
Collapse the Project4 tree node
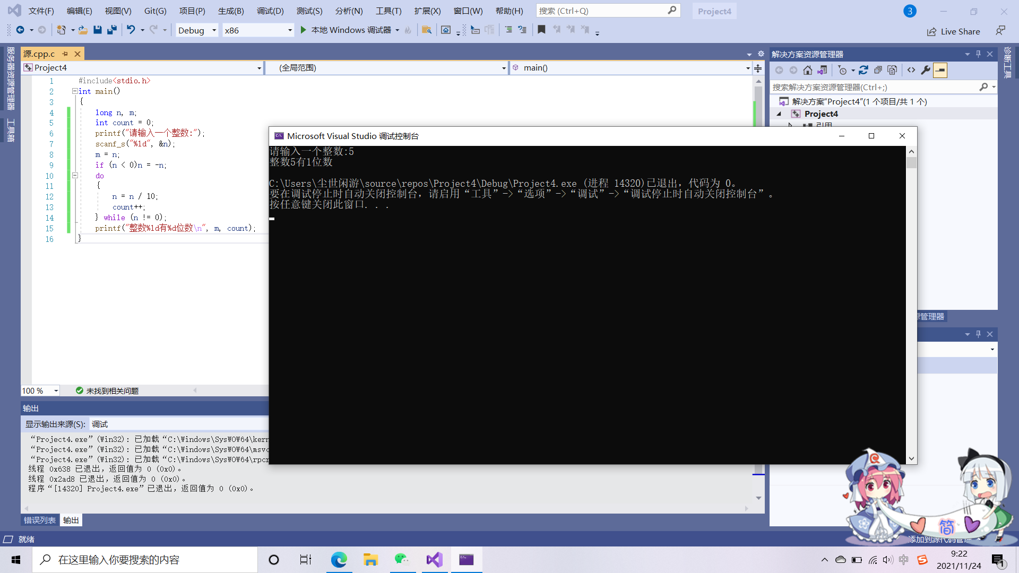pyautogui.click(x=779, y=114)
